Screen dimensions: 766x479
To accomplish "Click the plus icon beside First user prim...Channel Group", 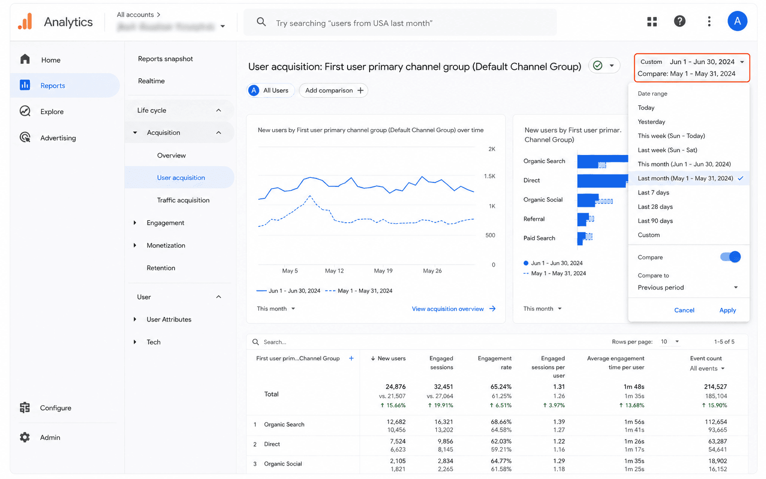I will click(x=351, y=358).
